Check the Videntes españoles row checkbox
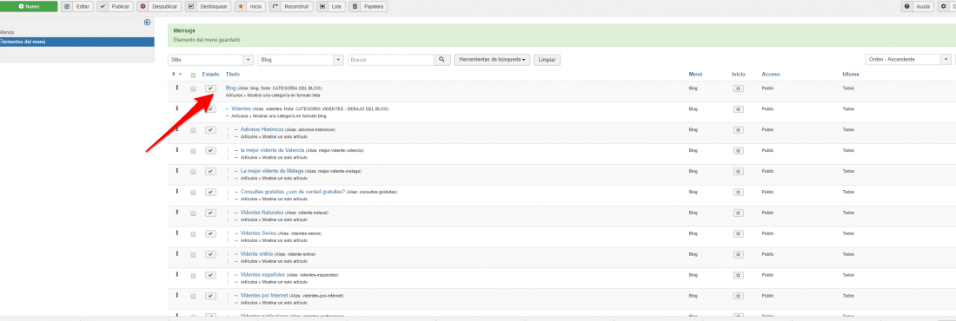956x321 pixels. (193, 275)
